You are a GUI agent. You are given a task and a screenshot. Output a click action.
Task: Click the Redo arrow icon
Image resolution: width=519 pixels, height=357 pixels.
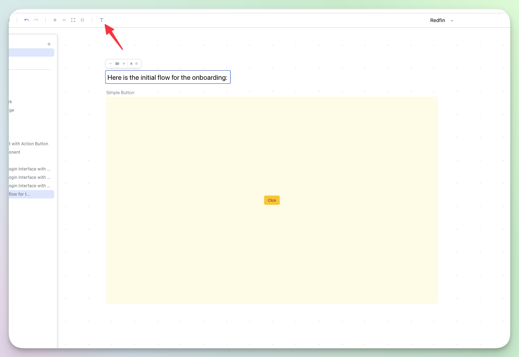coord(35,20)
